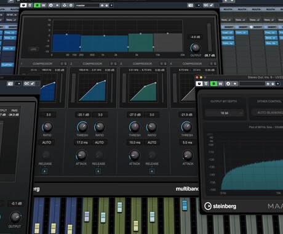This screenshot has width=283, height=234.
Task: Solo band 3 compressor
Action: click(x=165, y=63)
